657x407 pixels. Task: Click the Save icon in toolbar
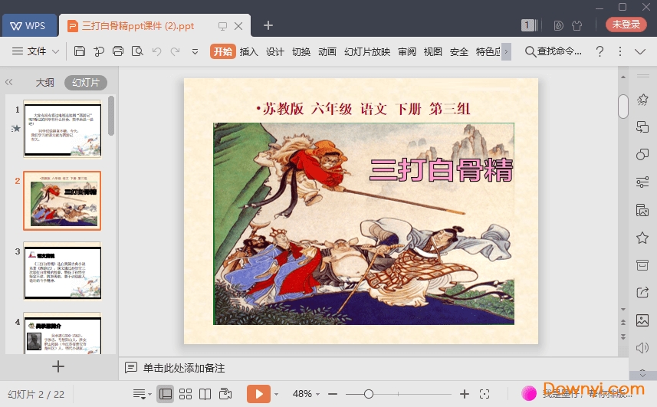80,51
